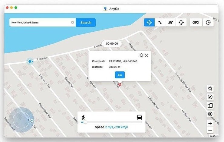Close the coordinate popup
The image size is (224, 142).
pos(147,55)
